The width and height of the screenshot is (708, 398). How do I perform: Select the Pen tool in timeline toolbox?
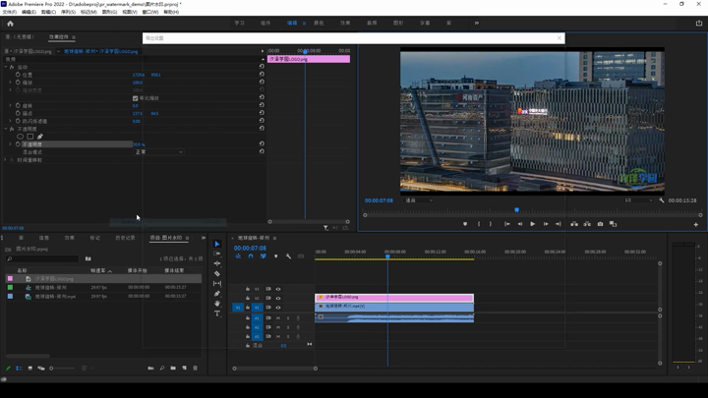(x=217, y=294)
